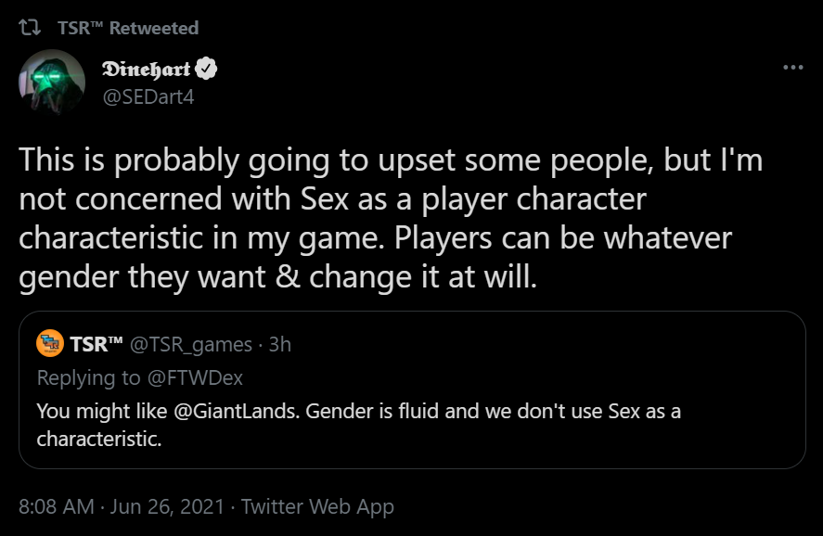Click the Twitter Web App source label
The image size is (823, 536).
[315, 506]
